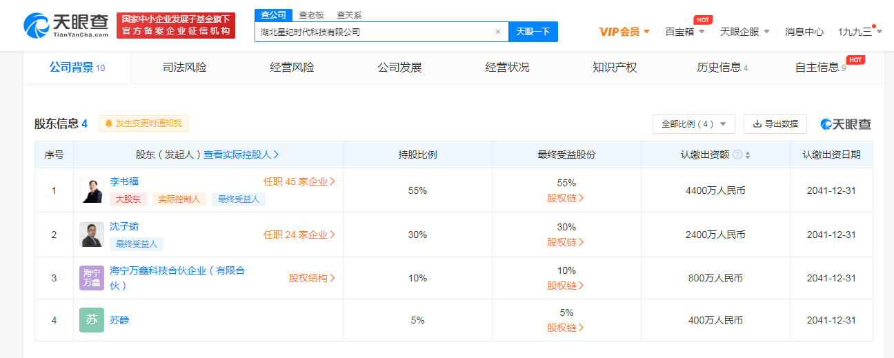Image resolution: width=894 pixels, height=358 pixels.
Task: Expand the 百宝箱 dropdown menu
Action: [684, 32]
